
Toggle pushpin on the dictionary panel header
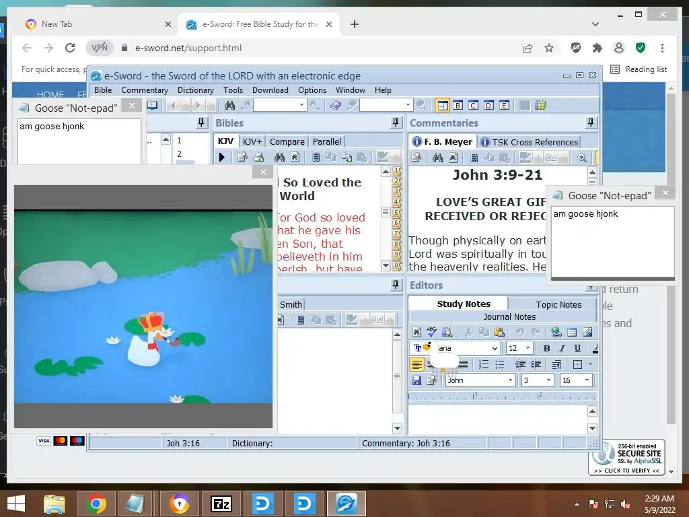[396, 285]
